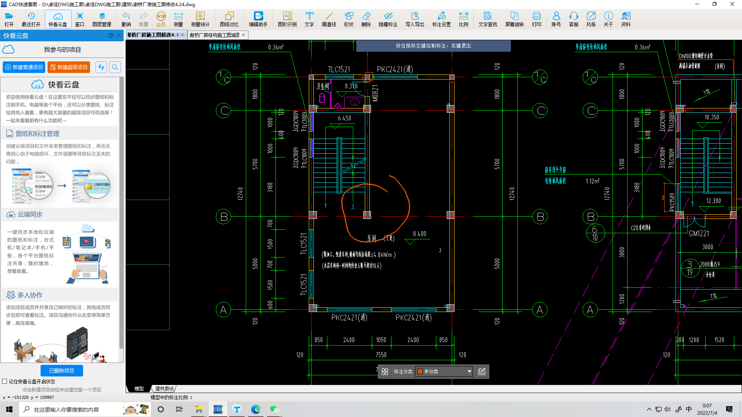The width and height of the screenshot is (742, 417).
Task: Open 资料 resources icon
Action: 626,19
